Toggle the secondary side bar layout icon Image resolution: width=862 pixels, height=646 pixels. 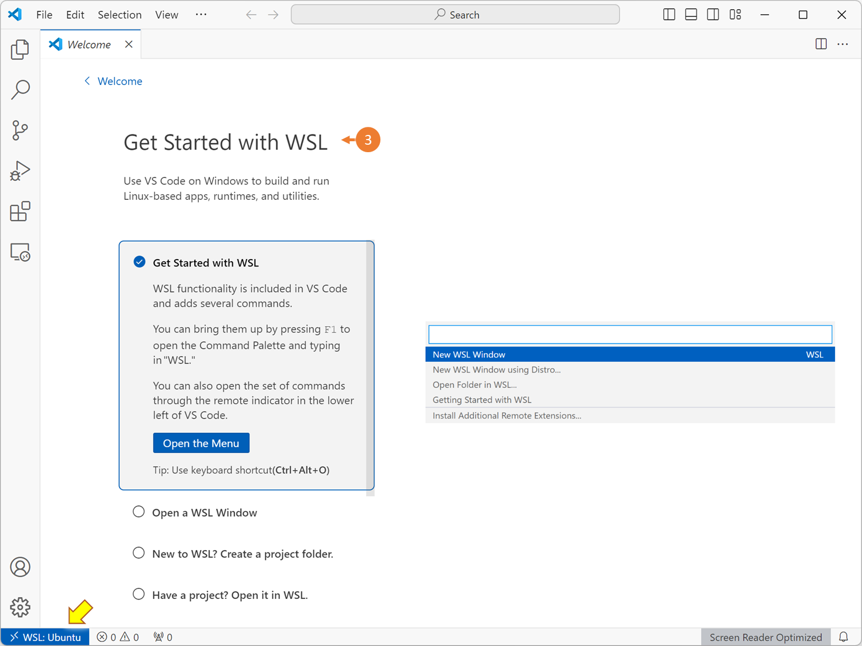pos(713,14)
